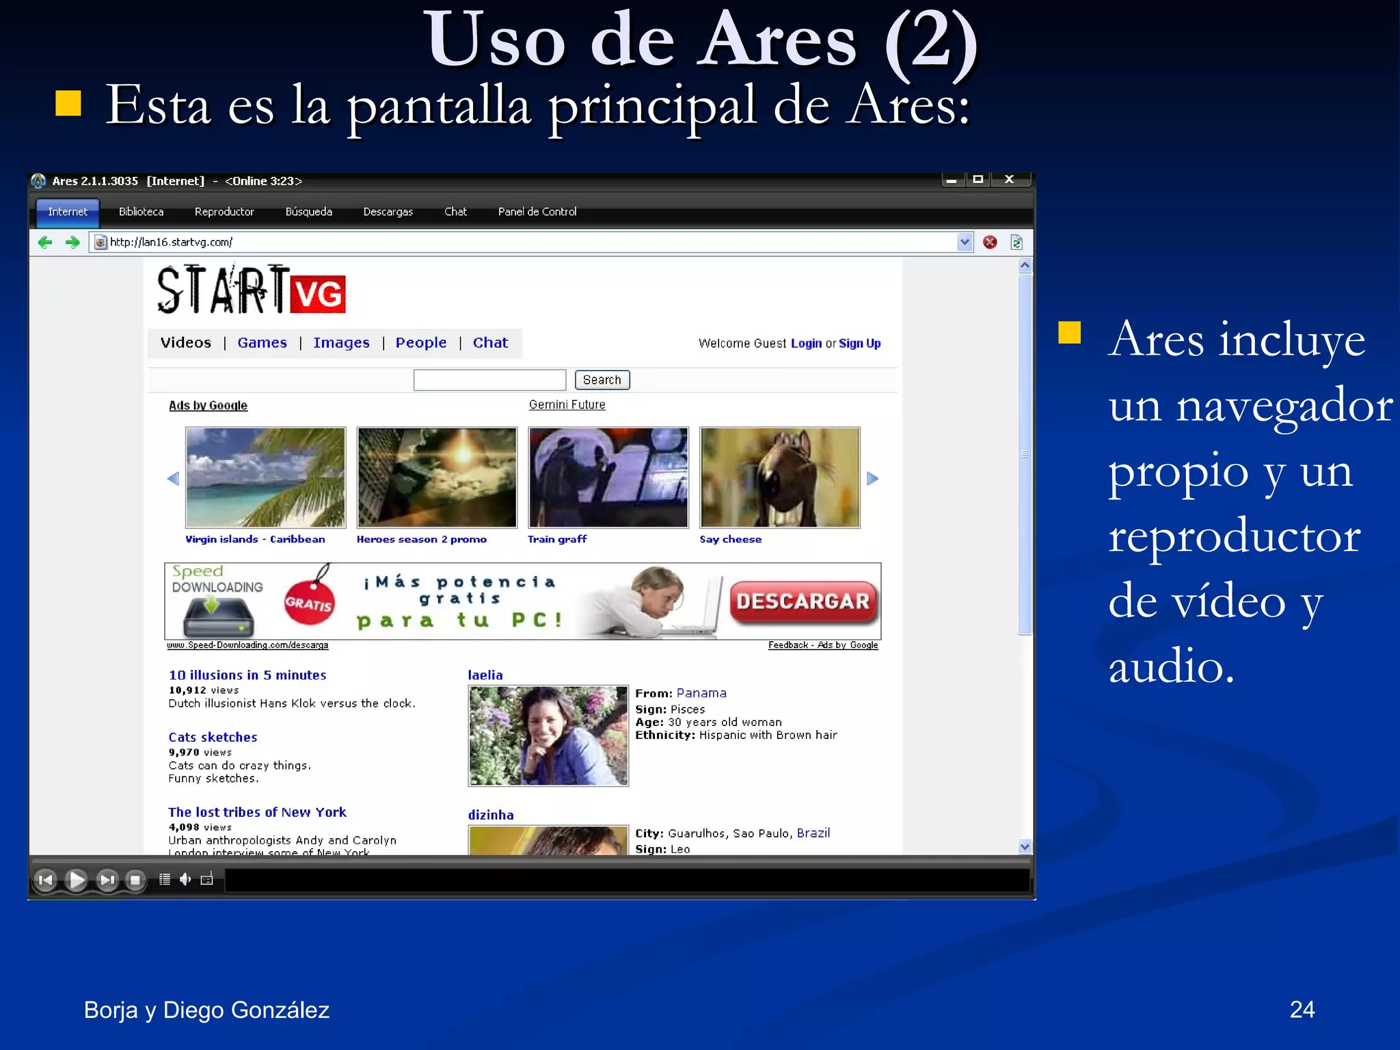Click the red DESCARGAR banner button
Image resolution: width=1400 pixels, height=1050 pixels.
pos(803,602)
